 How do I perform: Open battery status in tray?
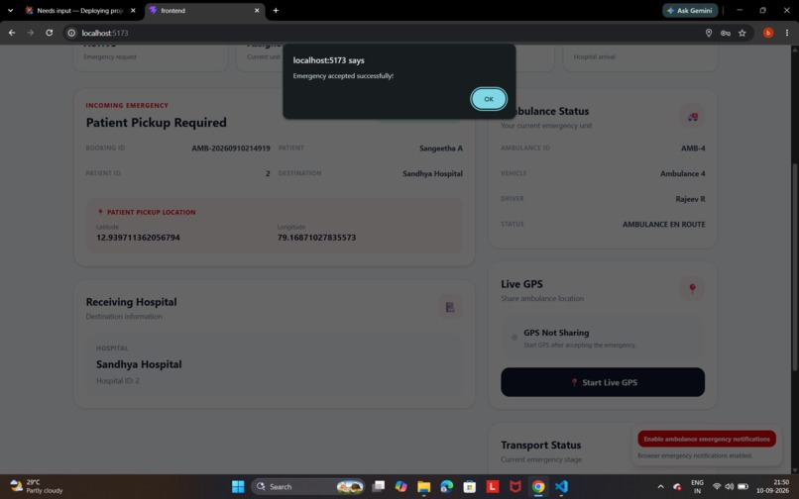[742, 487]
